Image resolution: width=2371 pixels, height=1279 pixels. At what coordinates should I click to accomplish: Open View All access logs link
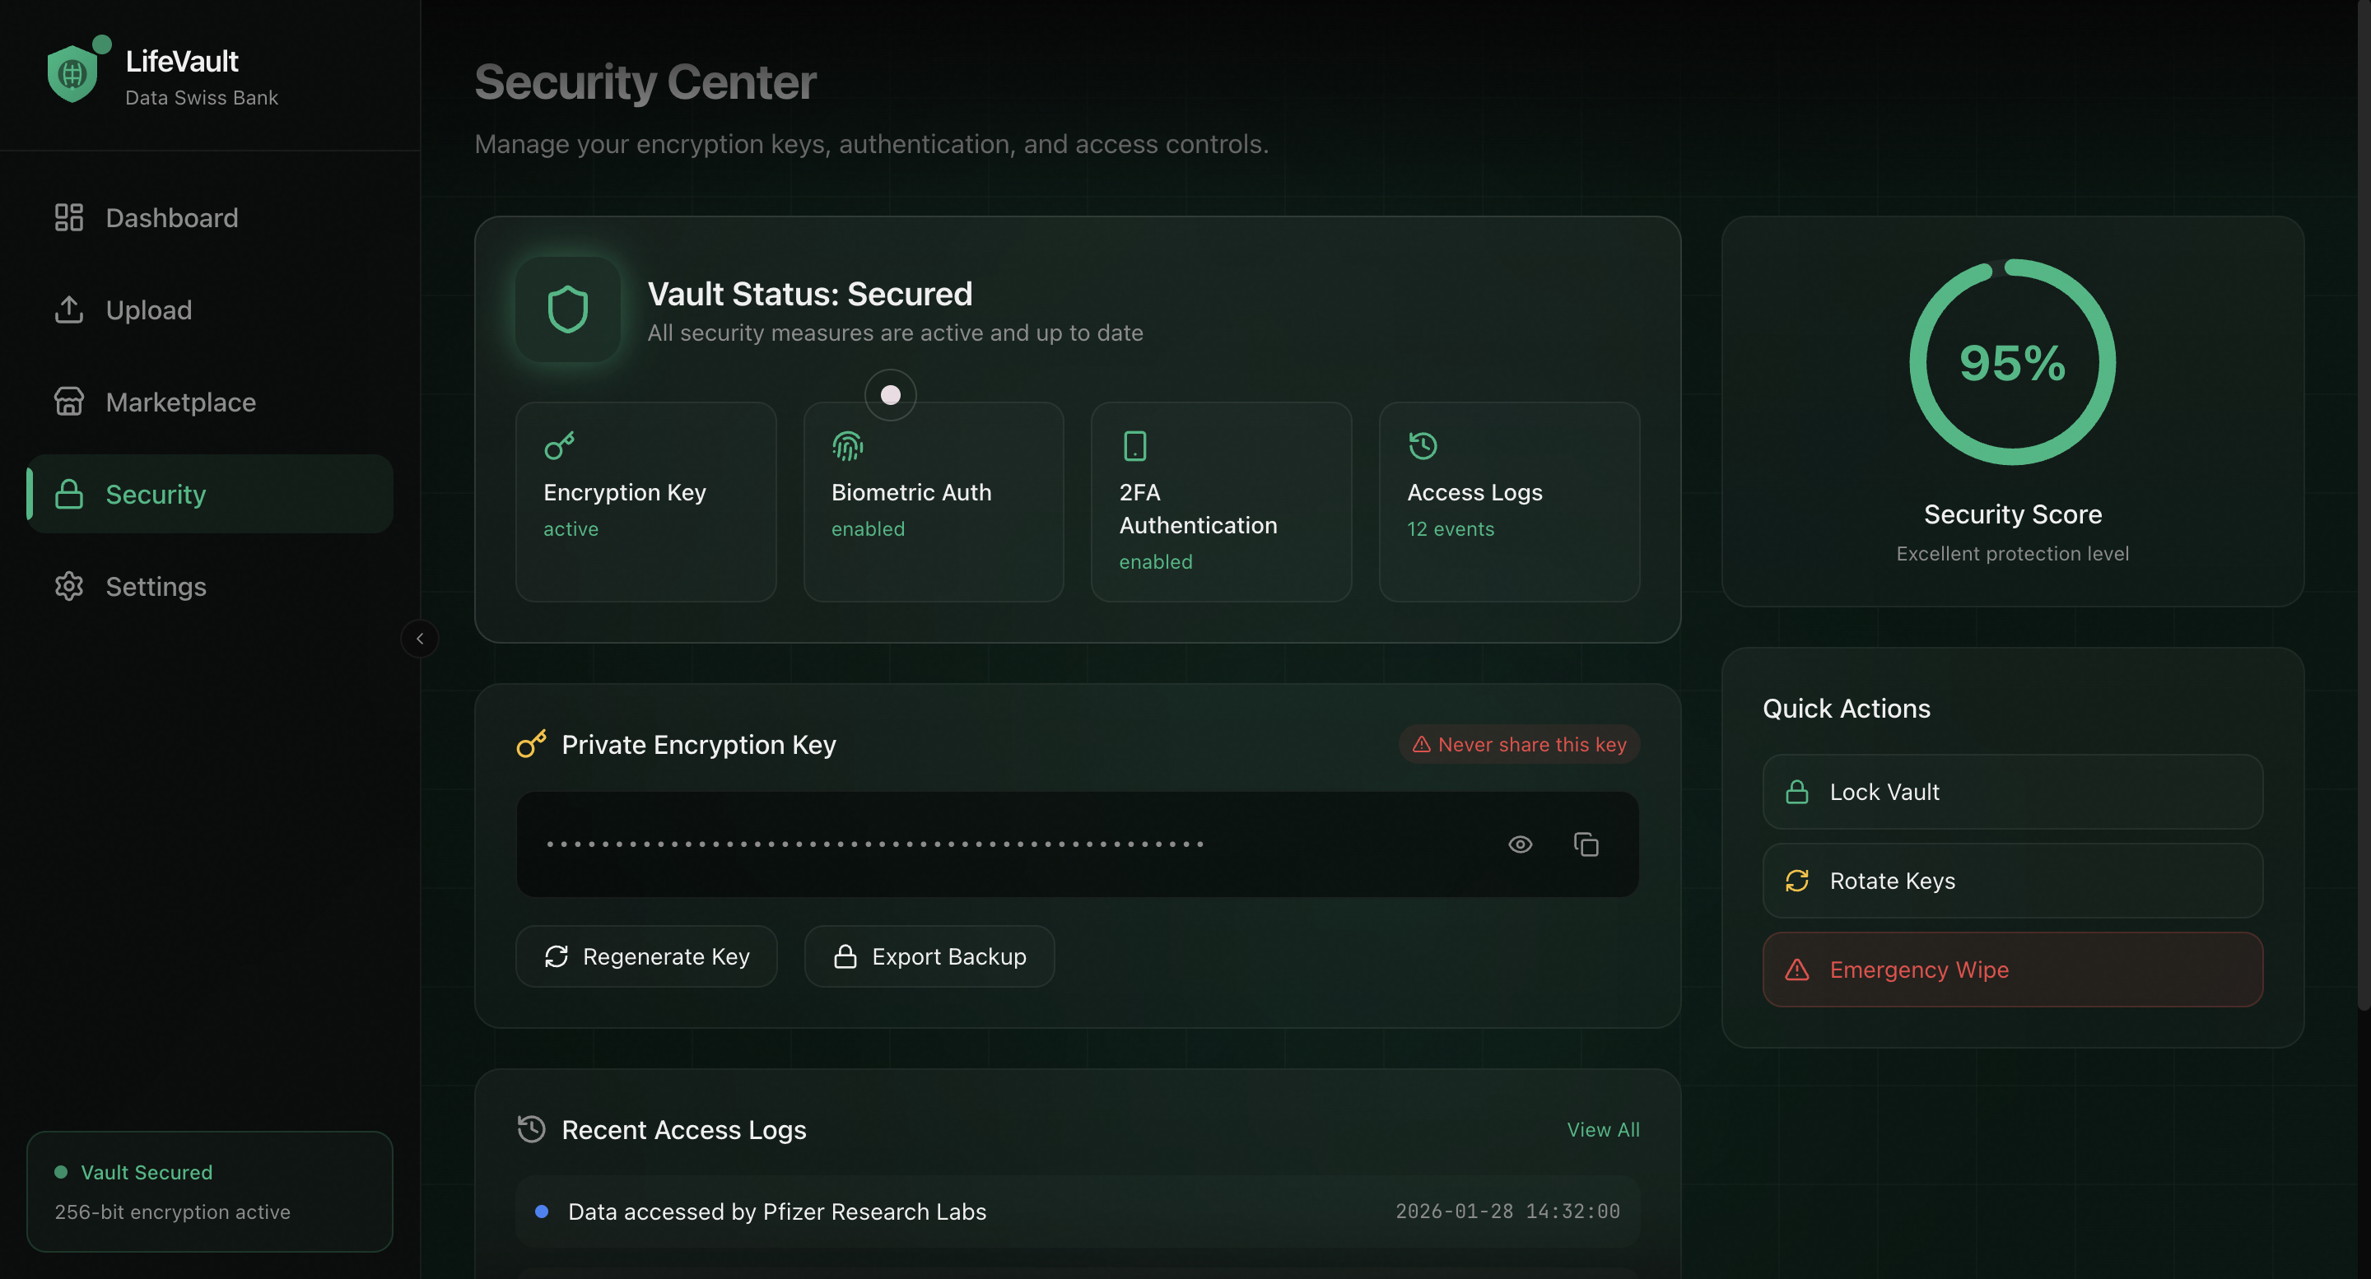(1602, 1129)
